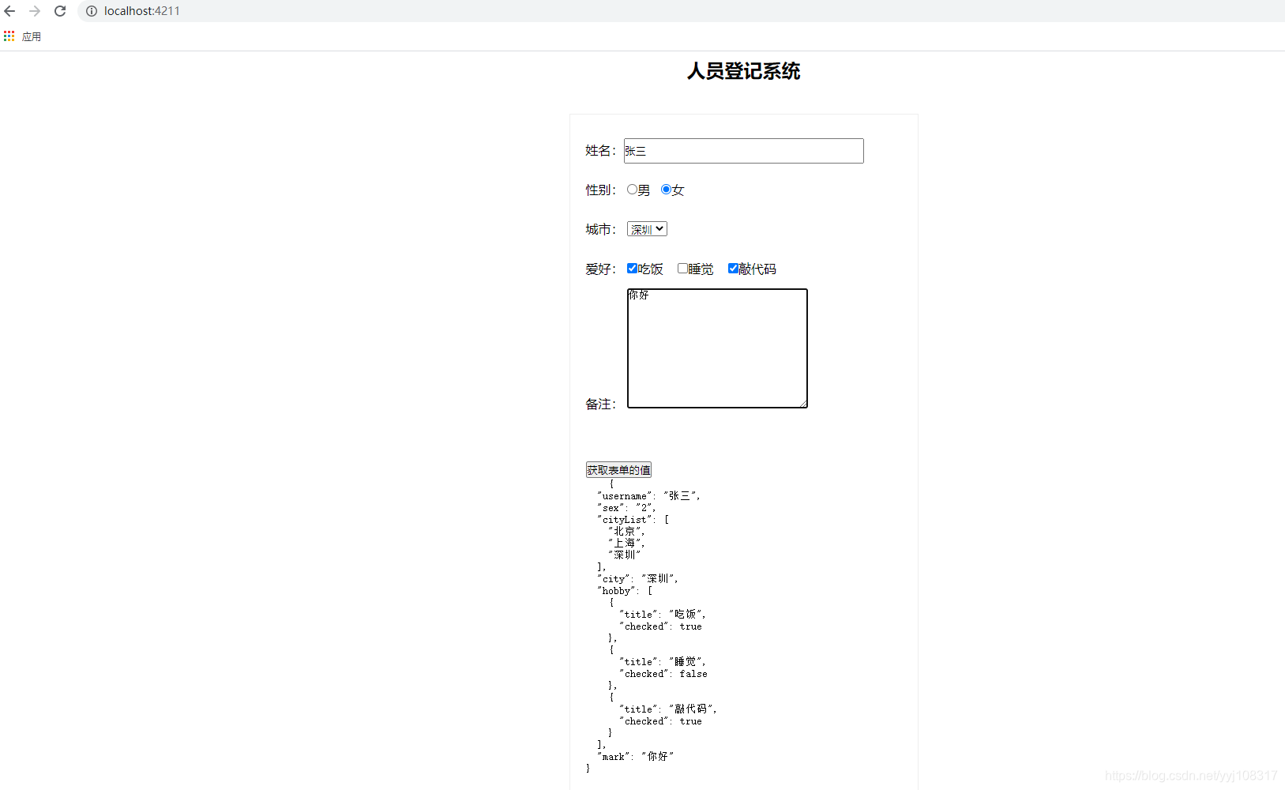Click the 人员登记系统 page heading
This screenshot has height=790, width=1285.
tap(743, 71)
